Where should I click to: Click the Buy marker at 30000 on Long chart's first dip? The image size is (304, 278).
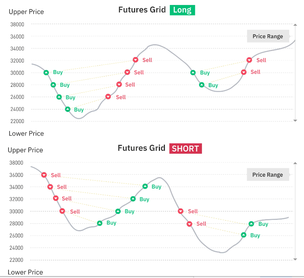46,73
